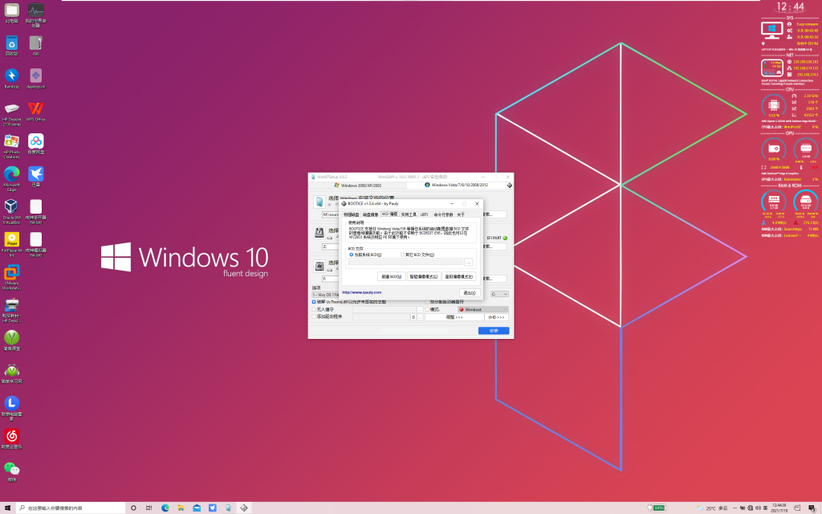This screenshot has width=822, height=514.
Task: Open the Mail app from the taskbar
Action: point(197,508)
